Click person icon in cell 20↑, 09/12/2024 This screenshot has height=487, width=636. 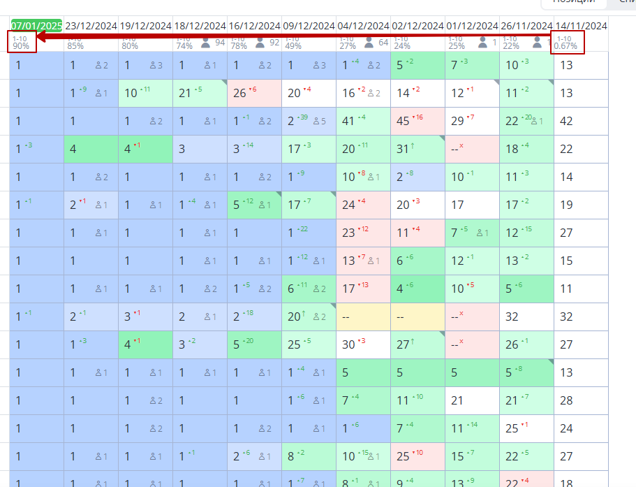(316, 317)
